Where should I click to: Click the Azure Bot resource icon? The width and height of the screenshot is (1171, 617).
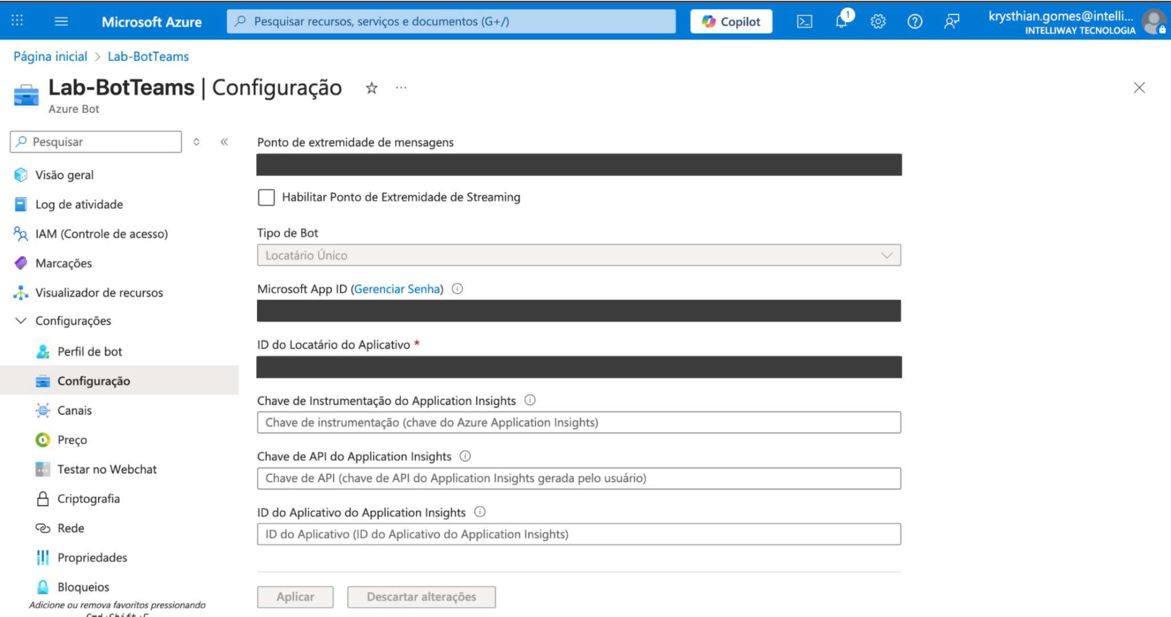(26, 96)
